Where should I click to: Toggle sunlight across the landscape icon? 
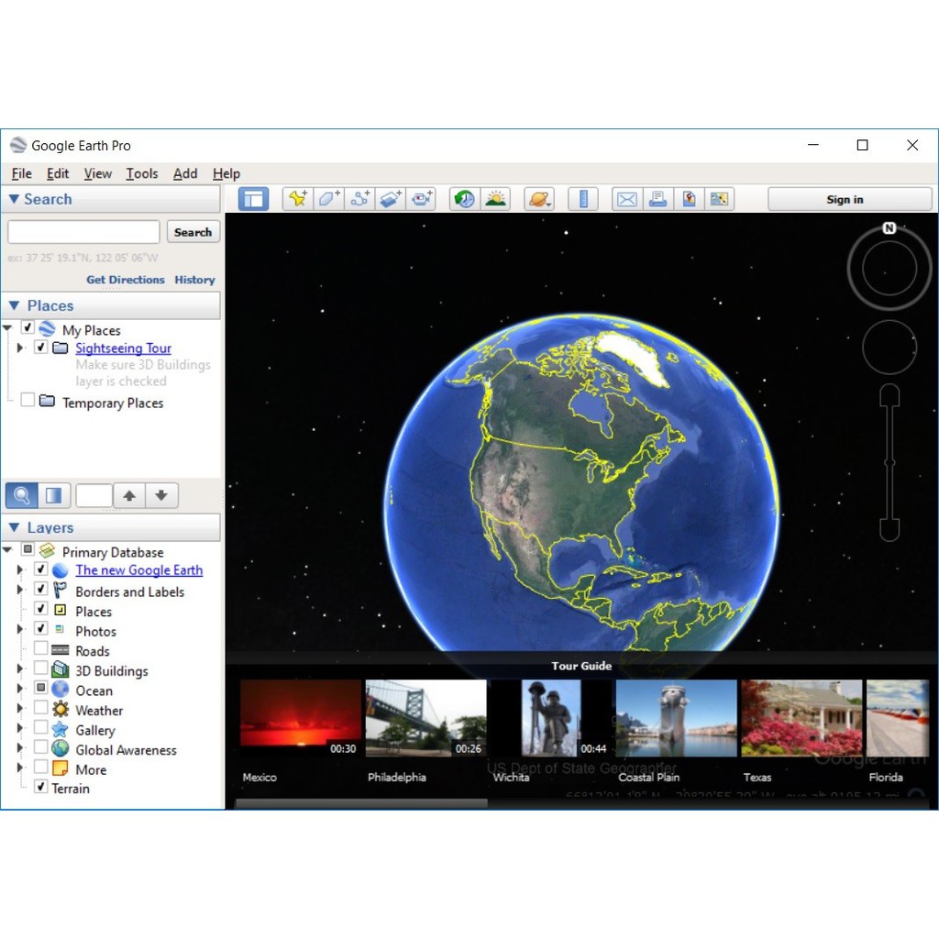(496, 199)
